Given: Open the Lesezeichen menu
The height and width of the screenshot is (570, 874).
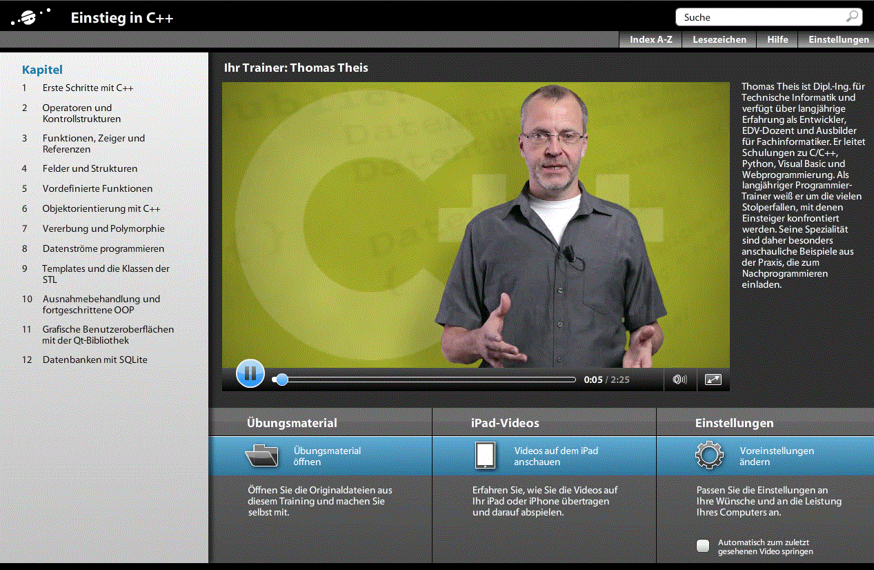Looking at the screenshot, I should click(719, 39).
